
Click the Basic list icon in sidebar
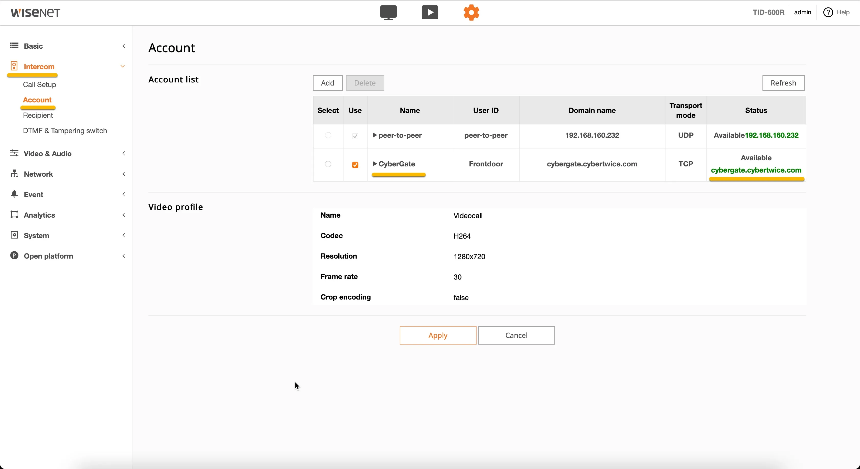pyautogui.click(x=14, y=45)
